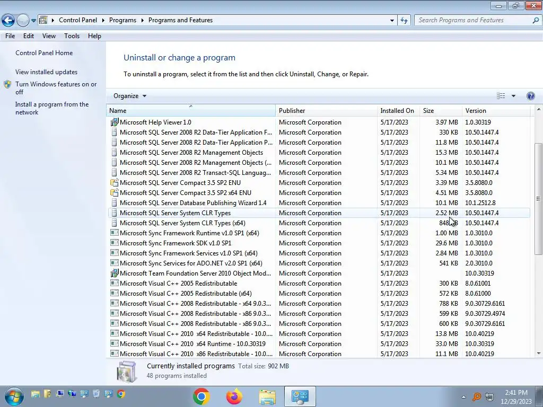The height and width of the screenshot is (407, 543).
Task: Open the Organize dropdown
Action: coord(130,96)
